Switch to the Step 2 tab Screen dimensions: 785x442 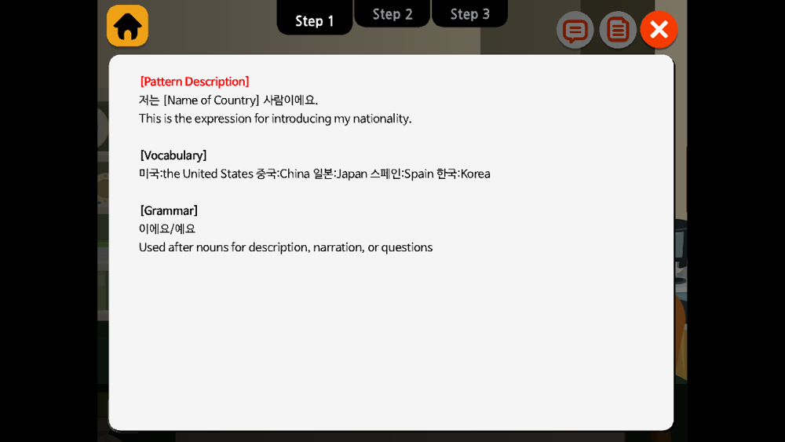pos(392,14)
